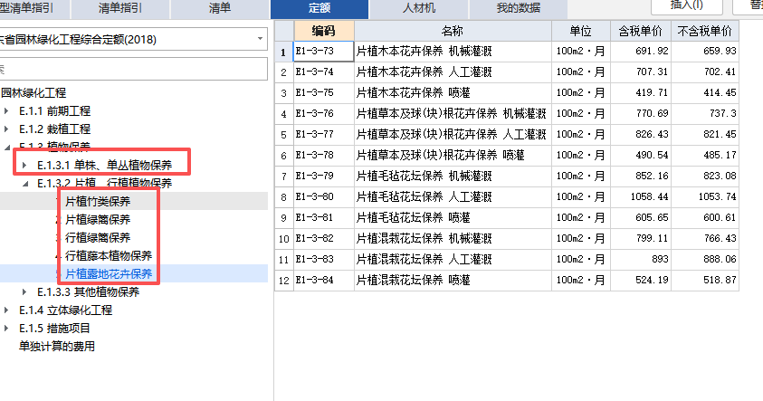
Task: Expand the E.1.5 措施项目 node
Action: tap(6, 328)
